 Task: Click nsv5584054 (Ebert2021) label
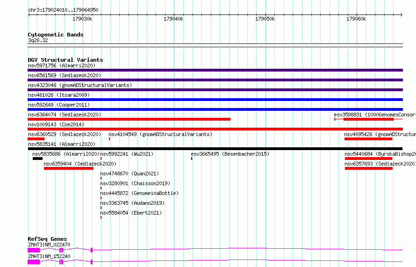[x=131, y=213]
